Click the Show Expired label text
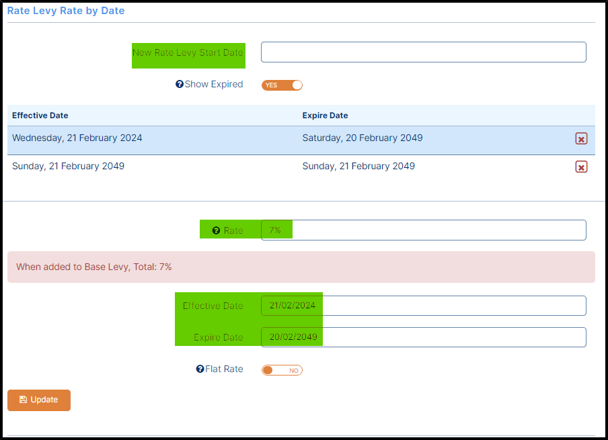The height and width of the screenshot is (440, 608). [214, 85]
